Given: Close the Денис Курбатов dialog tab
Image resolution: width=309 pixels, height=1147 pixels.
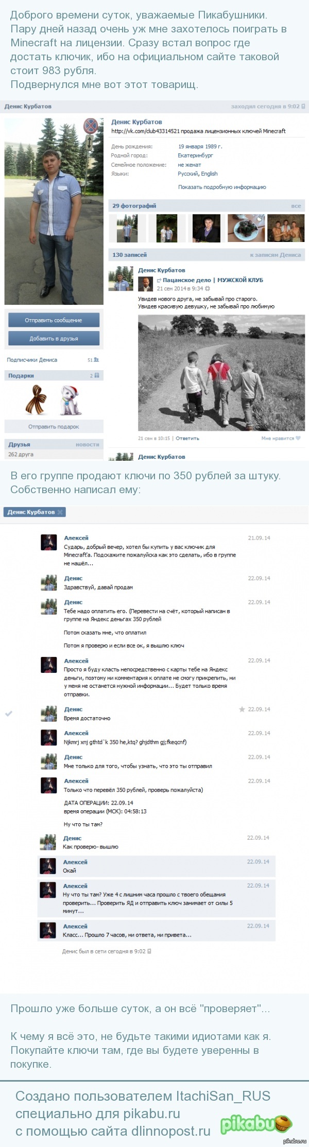Looking at the screenshot, I should (60, 512).
